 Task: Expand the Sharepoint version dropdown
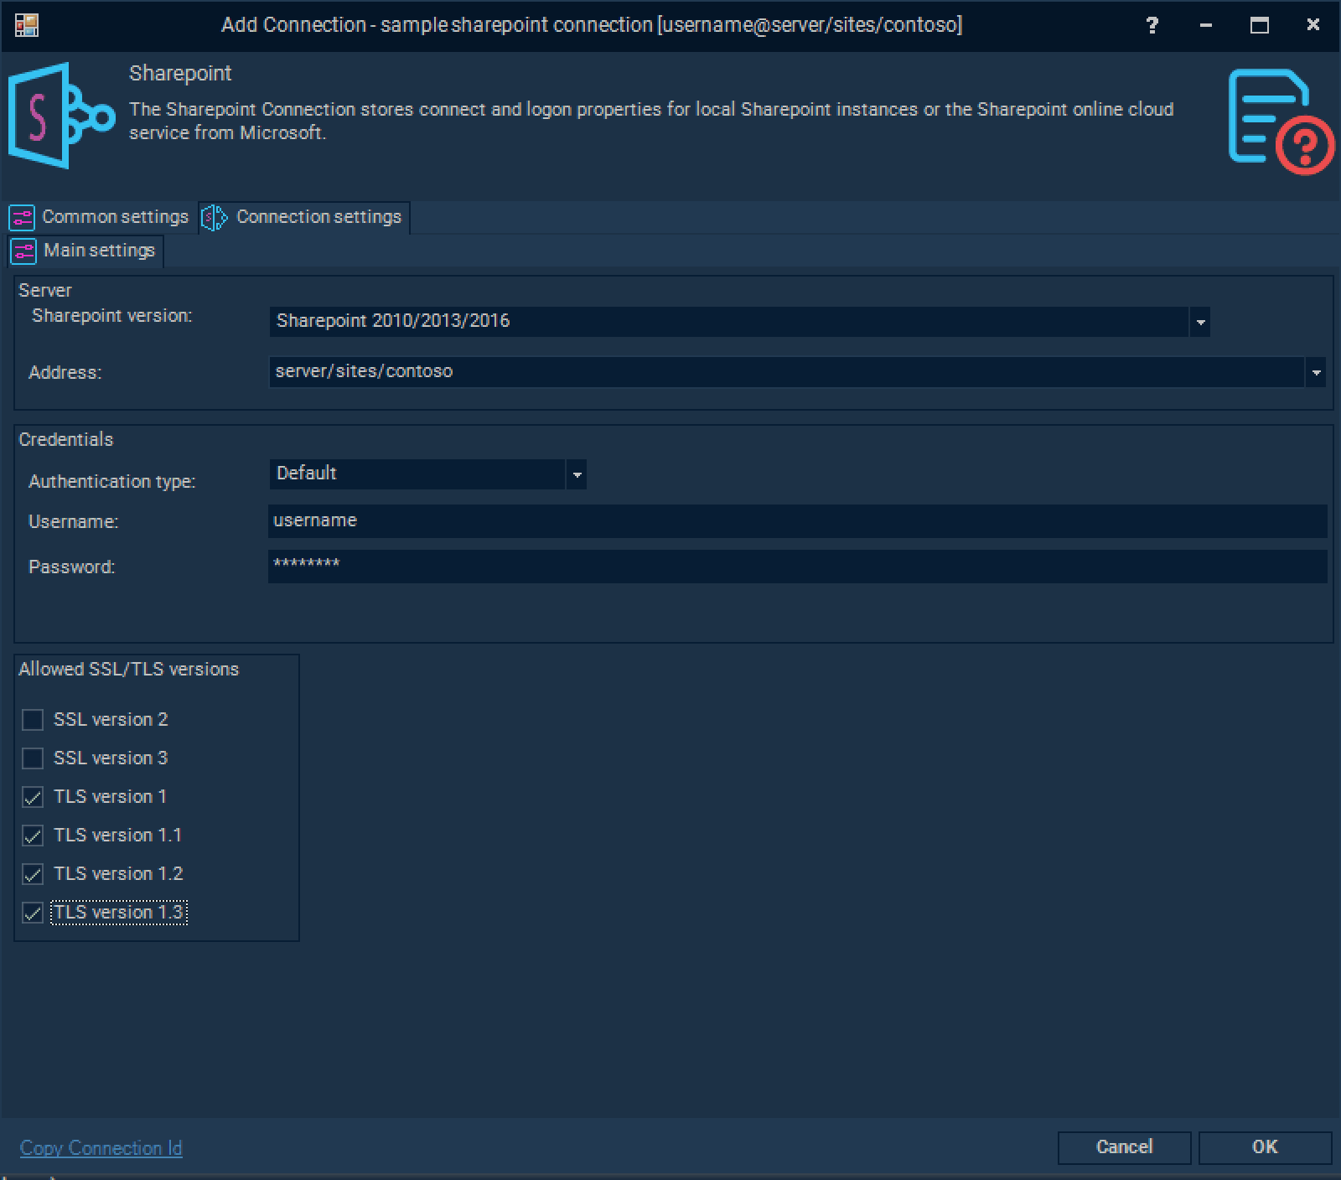[x=1200, y=322]
